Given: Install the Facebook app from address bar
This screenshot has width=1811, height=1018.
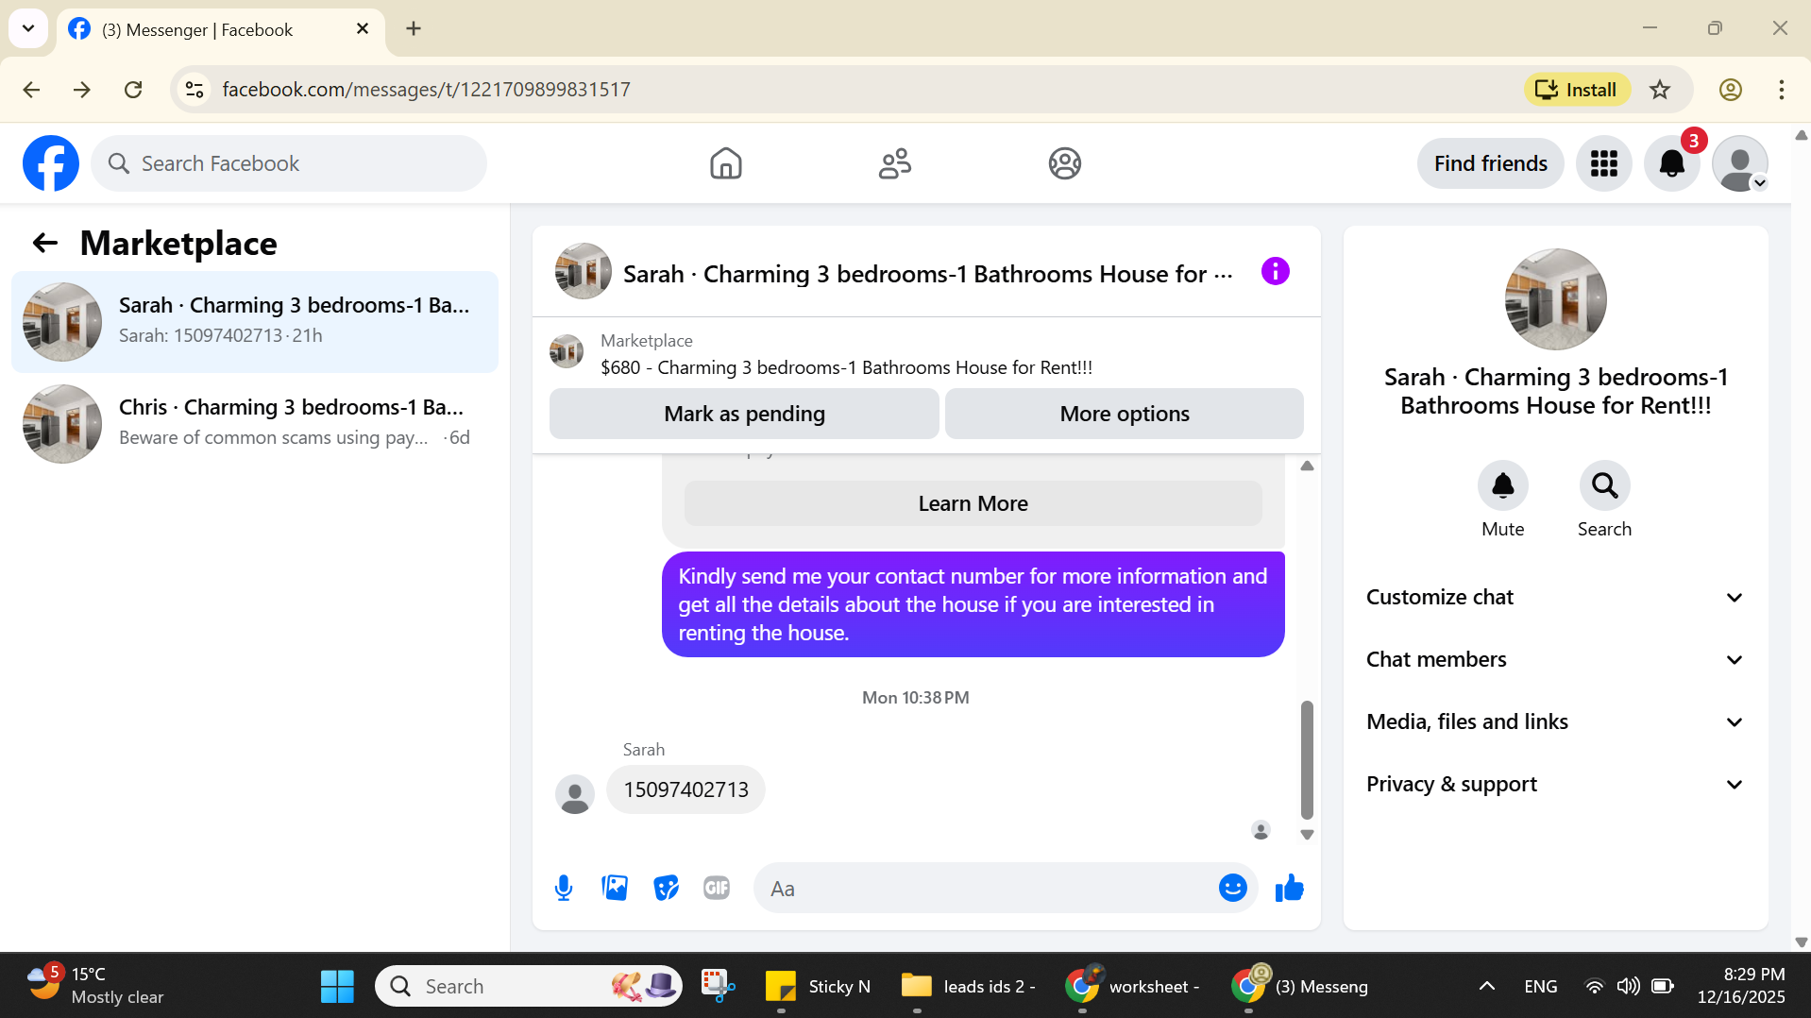Looking at the screenshot, I should (1577, 90).
